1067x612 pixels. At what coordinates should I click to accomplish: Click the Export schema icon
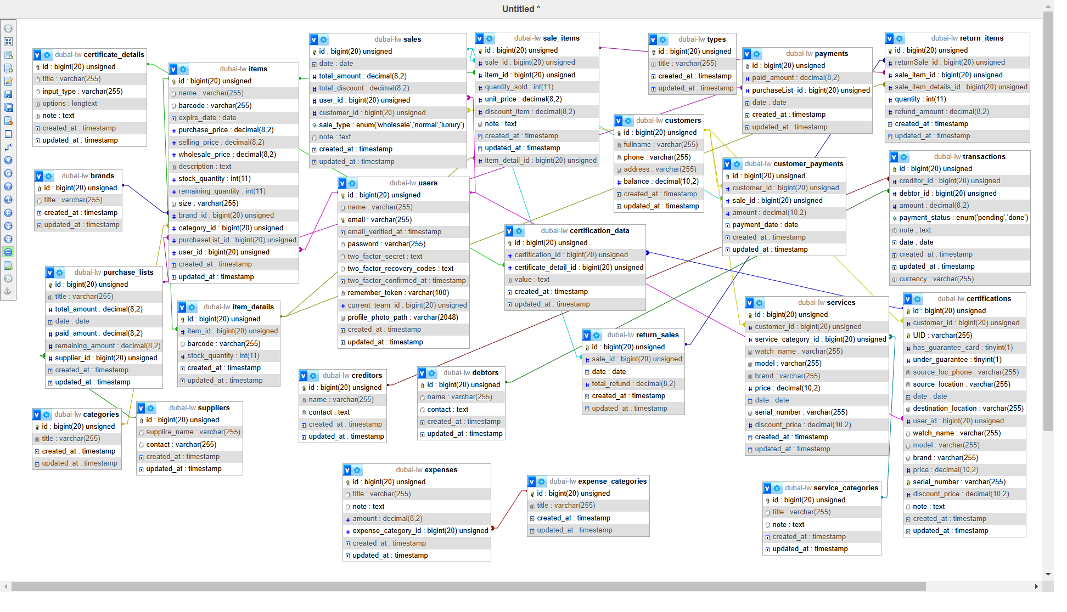coord(8,265)
